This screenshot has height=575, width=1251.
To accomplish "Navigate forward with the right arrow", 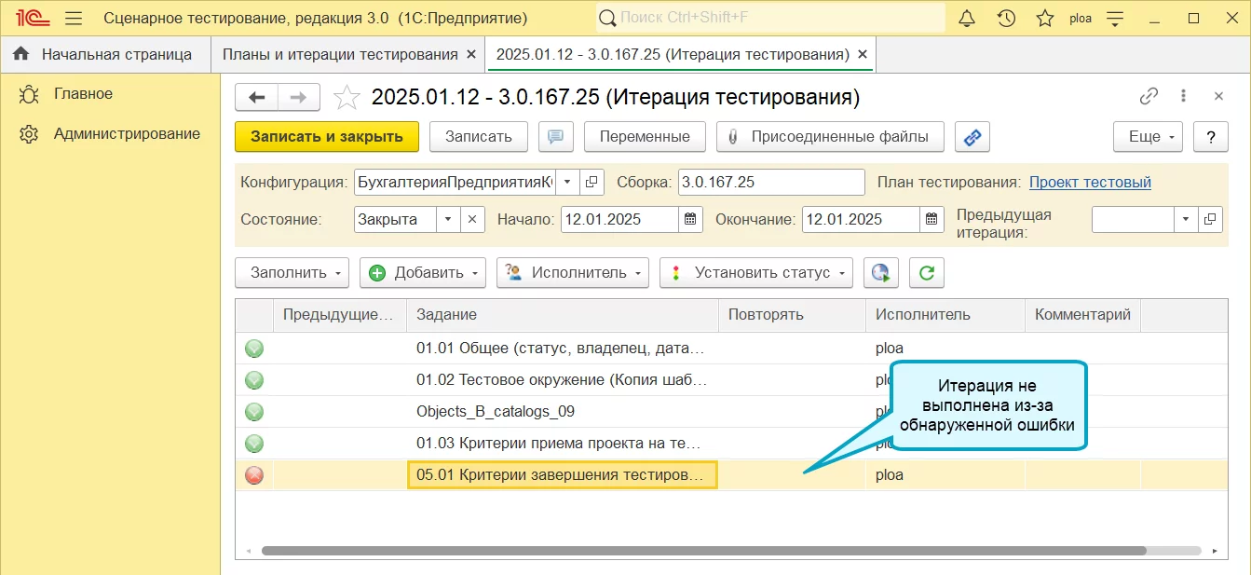I will pyautogui.click(x=299, y=97).
